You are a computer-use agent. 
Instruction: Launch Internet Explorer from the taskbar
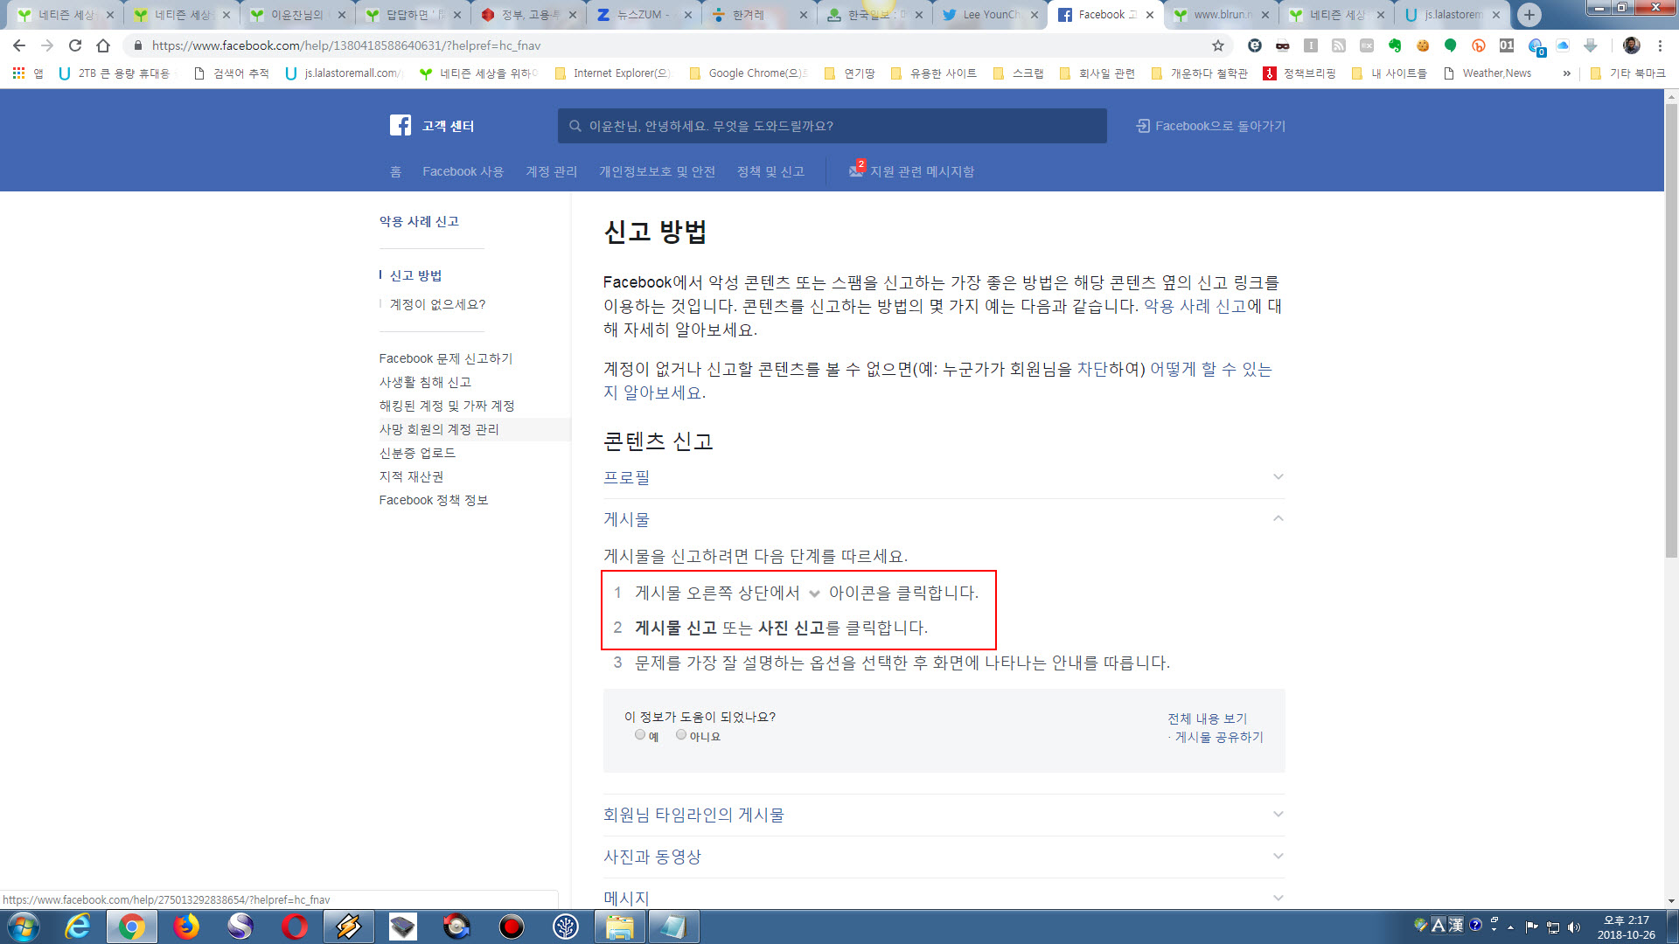click(78, 927)
